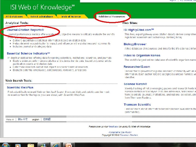
Task: Open the Thomson Reuters copyright link
Action: click(x=129, y=135)
